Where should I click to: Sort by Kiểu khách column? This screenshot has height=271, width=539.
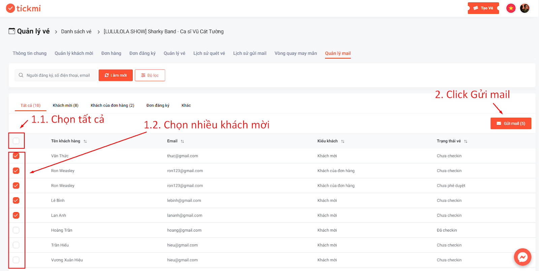click(x=343, y=141)
